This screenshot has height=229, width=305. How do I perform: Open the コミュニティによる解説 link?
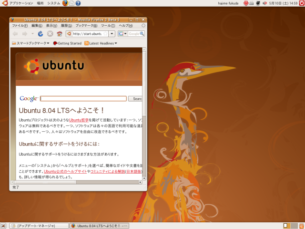tap(108, 171)
